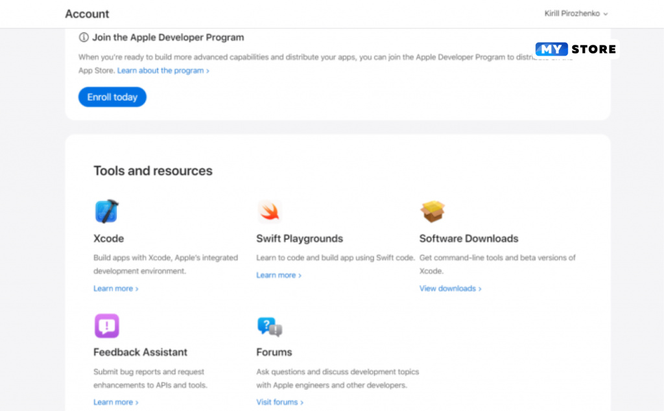
Task: Go to the Visit forums link
Action: (279, 402)
